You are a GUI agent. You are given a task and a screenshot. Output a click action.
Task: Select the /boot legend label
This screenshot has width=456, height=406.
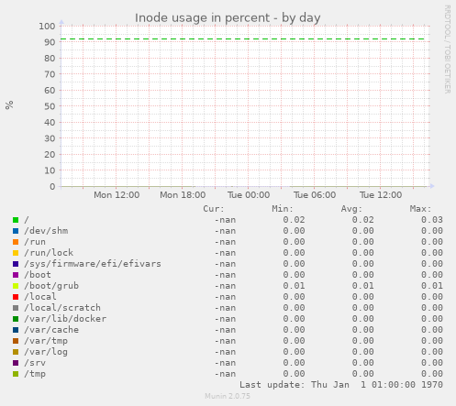point(38,275)
